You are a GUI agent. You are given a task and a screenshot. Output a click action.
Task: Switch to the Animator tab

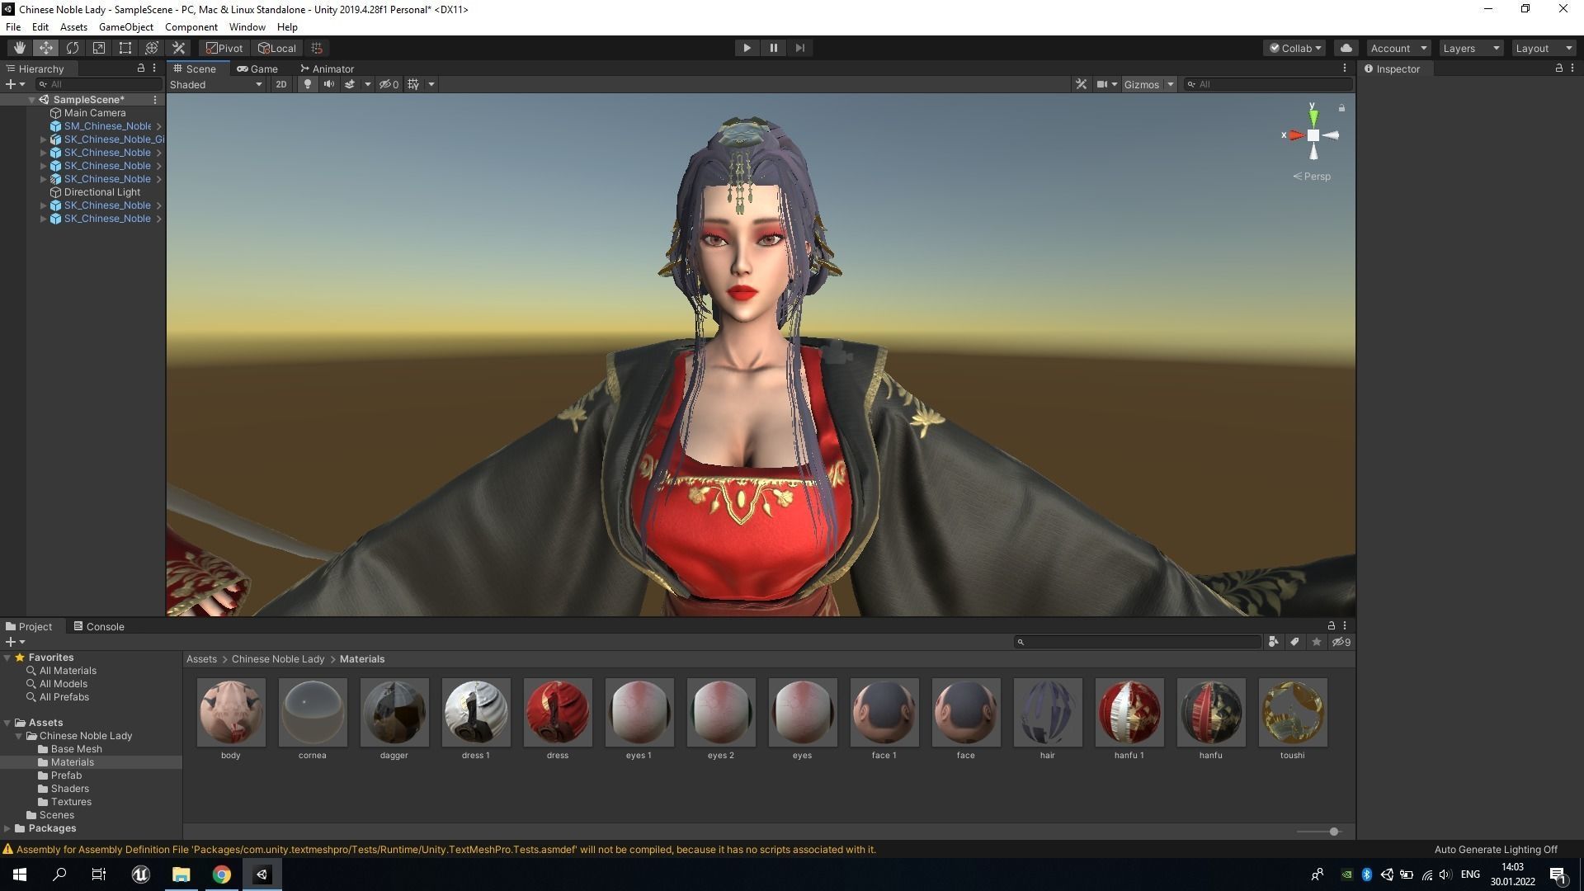coord(327,68)
